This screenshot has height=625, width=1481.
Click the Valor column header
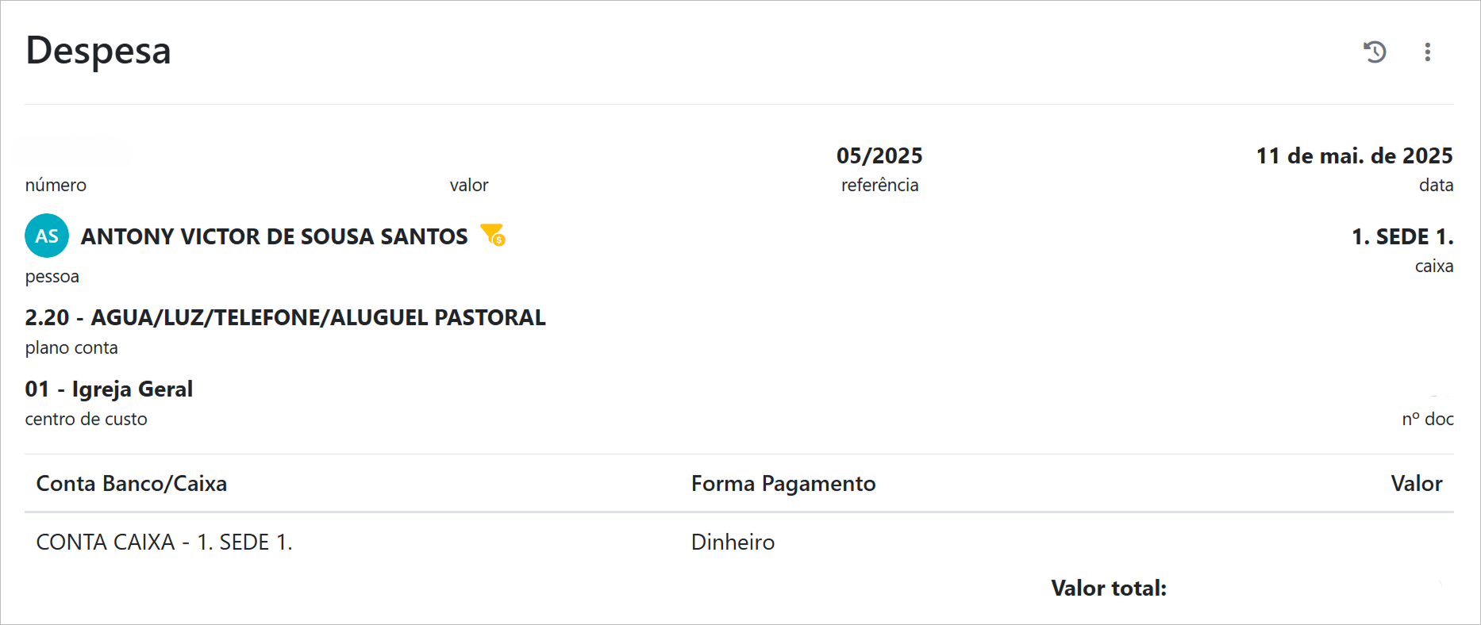[1416, 484]
